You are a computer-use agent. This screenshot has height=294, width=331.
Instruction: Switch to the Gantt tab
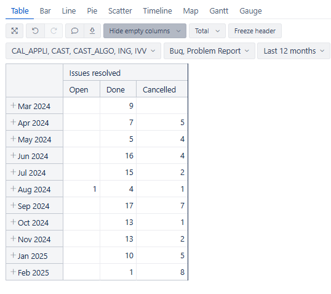pyautogui.click(x=218, y=11)
